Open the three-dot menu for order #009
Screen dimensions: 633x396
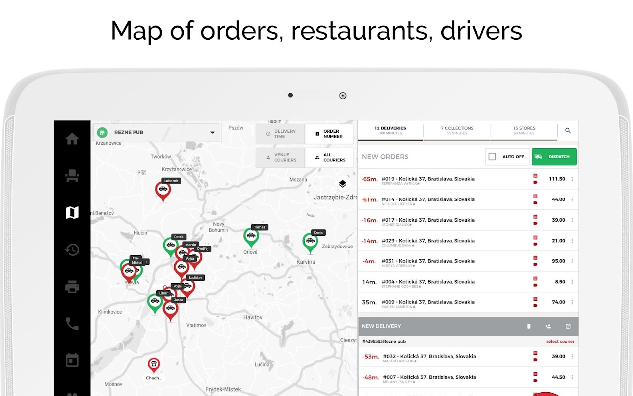(x=572, y=302)
